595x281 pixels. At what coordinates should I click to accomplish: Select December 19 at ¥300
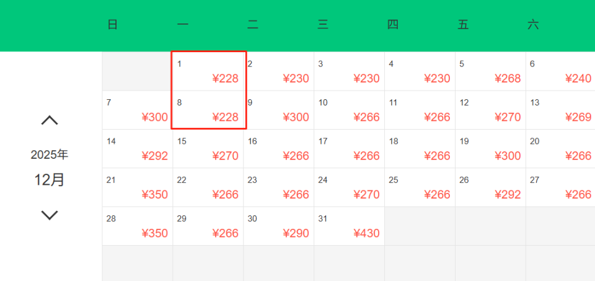pos(490,148)
